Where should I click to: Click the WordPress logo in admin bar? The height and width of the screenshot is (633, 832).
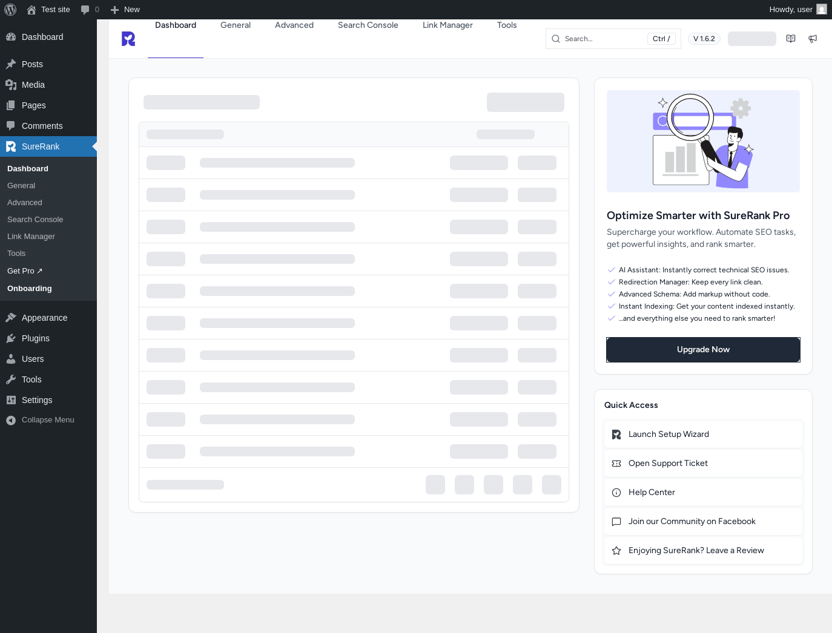pos(10,10)
